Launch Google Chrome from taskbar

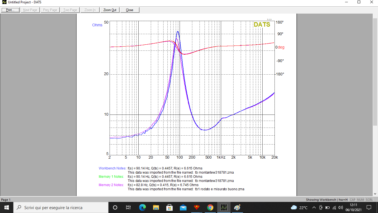[x=210, y=207]
